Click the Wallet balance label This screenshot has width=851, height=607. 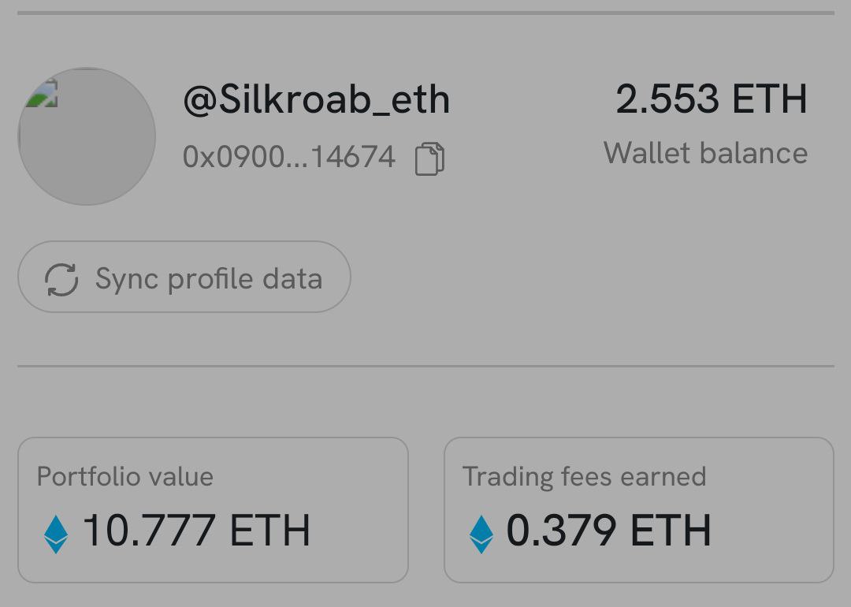tap(705, 153)
